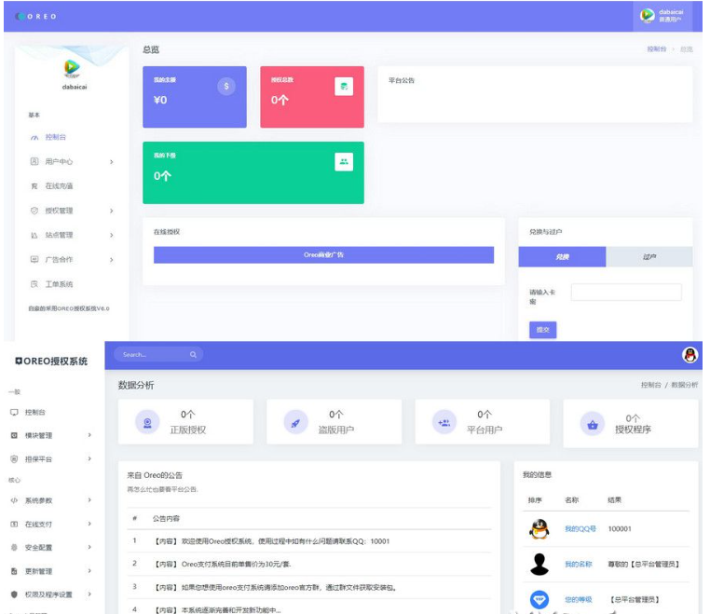710x614 pixels.
Task: Click the 授权程序 basket icon
Action: click(x=592, y=424)
